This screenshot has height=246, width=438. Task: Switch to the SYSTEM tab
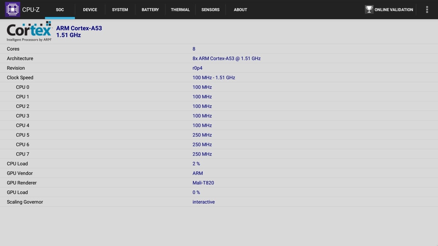120,10
